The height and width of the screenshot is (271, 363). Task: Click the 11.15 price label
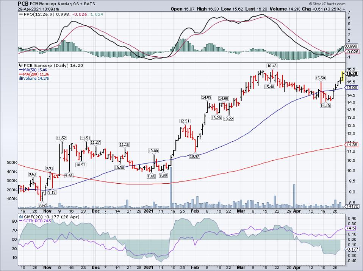tap(124, 144)
